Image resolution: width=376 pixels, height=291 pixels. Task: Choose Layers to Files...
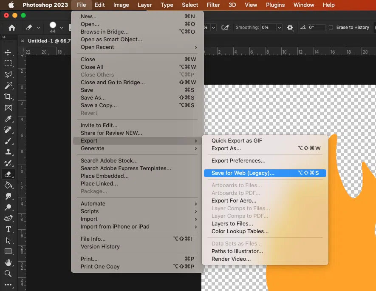pos(265,224)
